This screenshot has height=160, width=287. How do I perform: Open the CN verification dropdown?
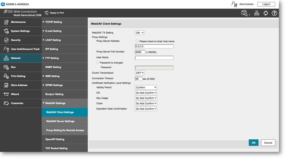(x=146, y=93)
